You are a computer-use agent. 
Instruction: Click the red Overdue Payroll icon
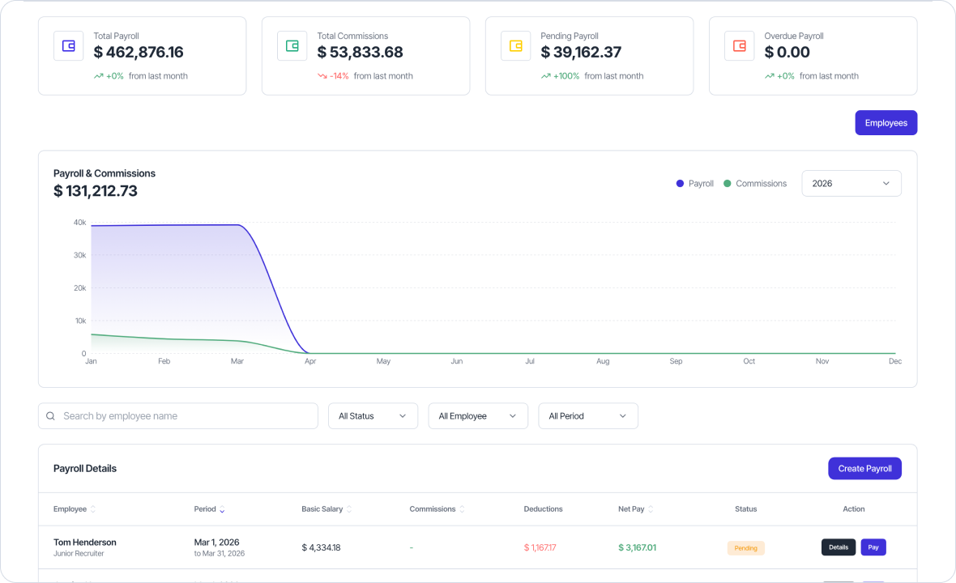tap(739, 46)
